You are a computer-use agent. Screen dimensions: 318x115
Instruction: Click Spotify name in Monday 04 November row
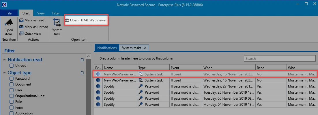(109, 105)
